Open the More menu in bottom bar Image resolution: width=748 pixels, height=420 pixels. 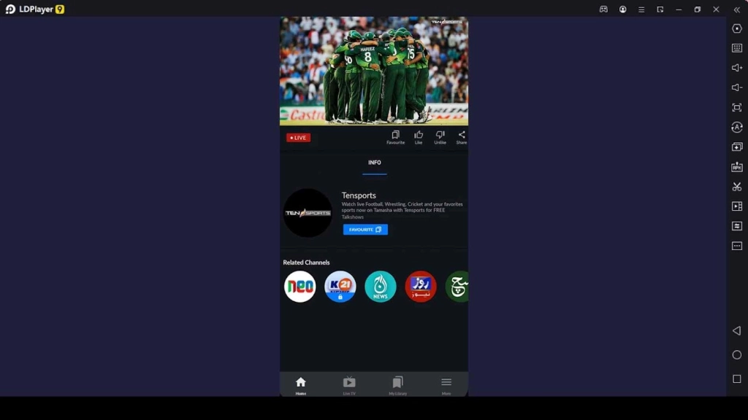click(x=446, y=384)
